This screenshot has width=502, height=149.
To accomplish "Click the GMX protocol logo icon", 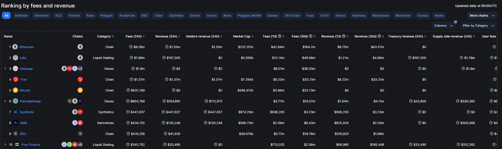I will pyautogui.click(x=16, y=123).
